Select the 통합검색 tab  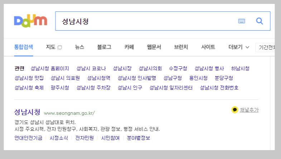tap(24, 47)
